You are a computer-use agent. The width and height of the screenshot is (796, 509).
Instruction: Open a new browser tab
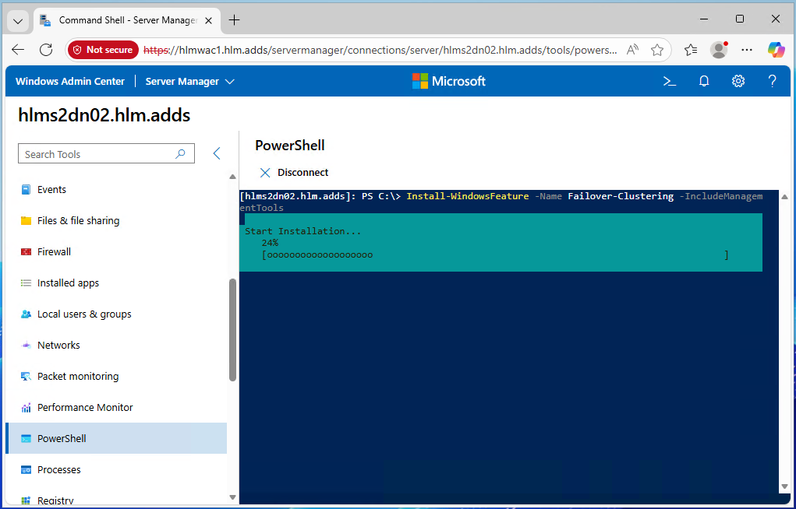234,20
